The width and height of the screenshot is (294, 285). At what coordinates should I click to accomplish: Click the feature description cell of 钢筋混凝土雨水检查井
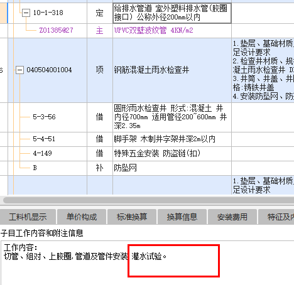[x=263, y=70]
